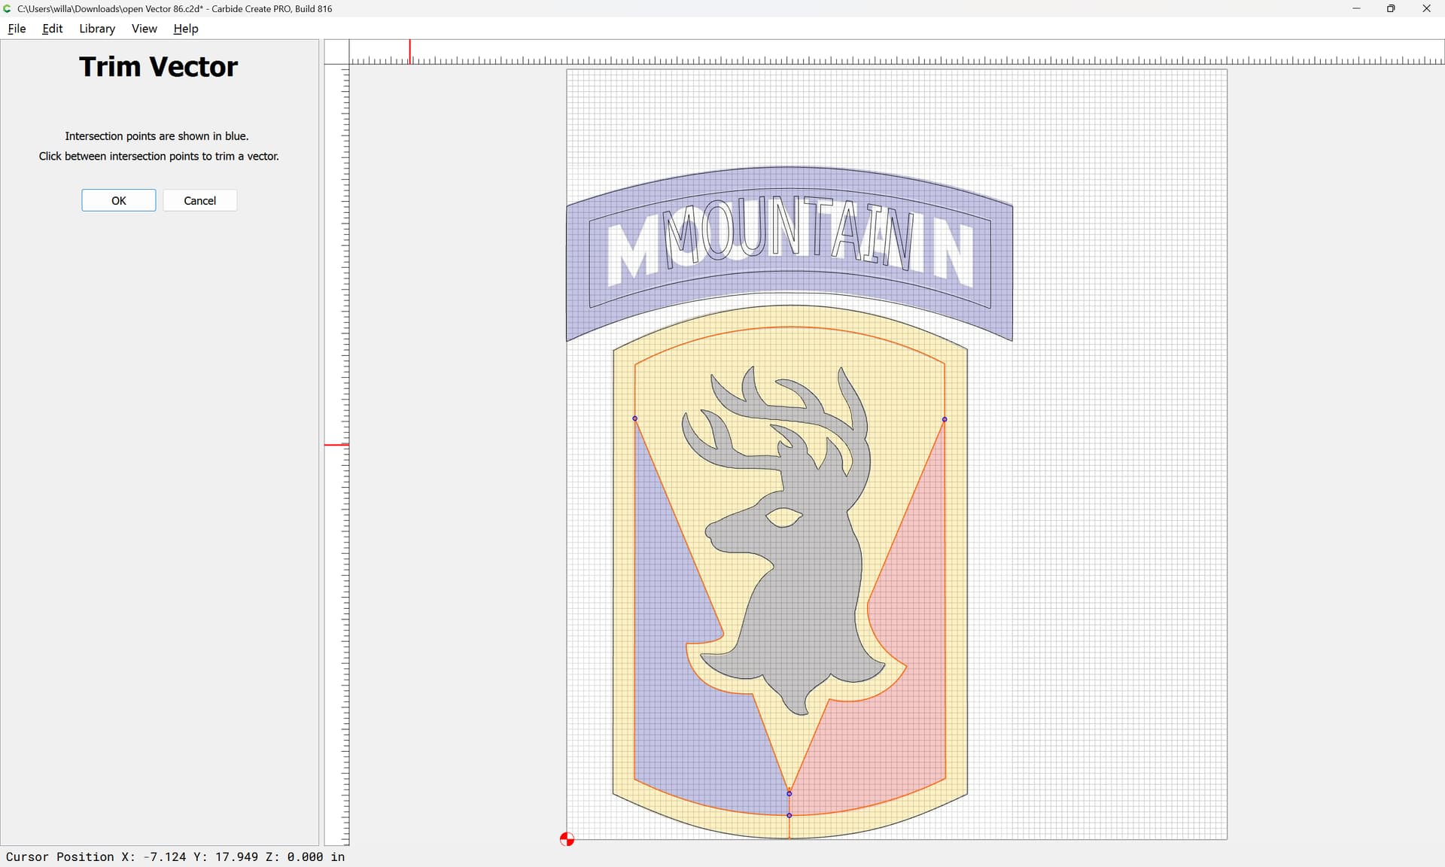
Task: Click the 'Click between intersection points' instruction
Action: [x=159, y=157]
